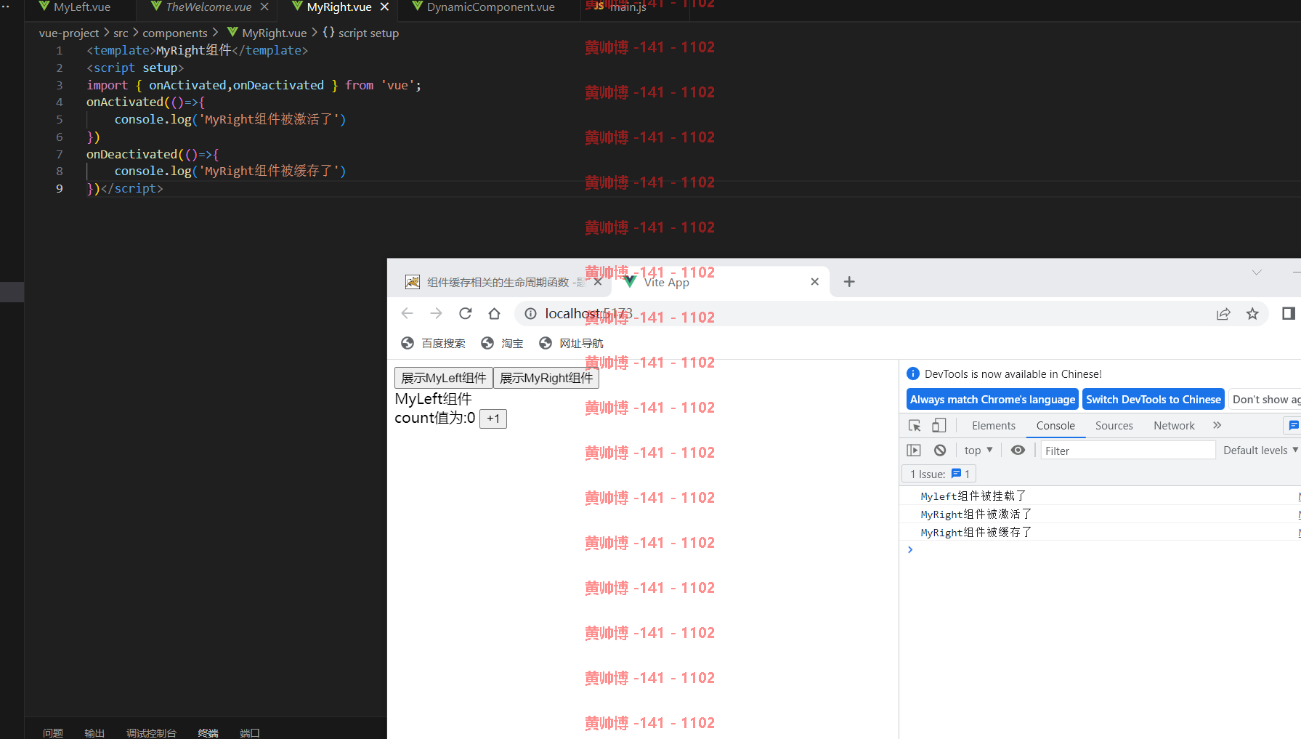Reload the localhost page
1301x739 pixels.
click(x=466, y=313)
